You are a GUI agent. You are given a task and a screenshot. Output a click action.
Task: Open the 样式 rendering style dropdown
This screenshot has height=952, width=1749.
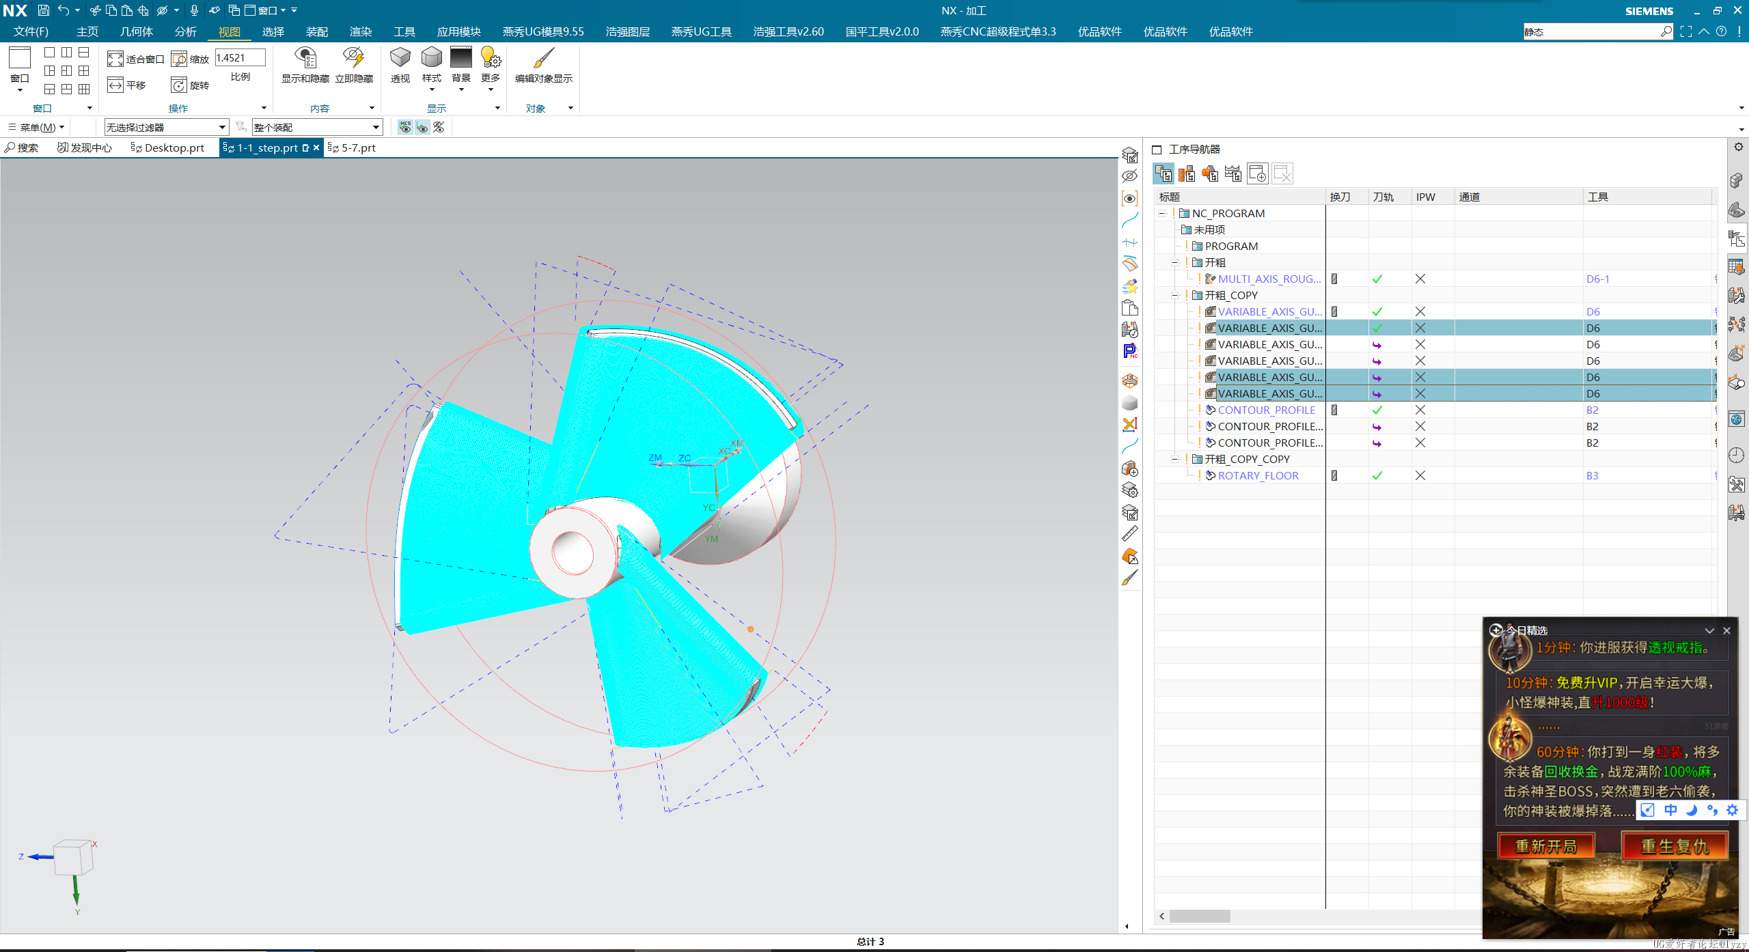(x=432, y=89)
